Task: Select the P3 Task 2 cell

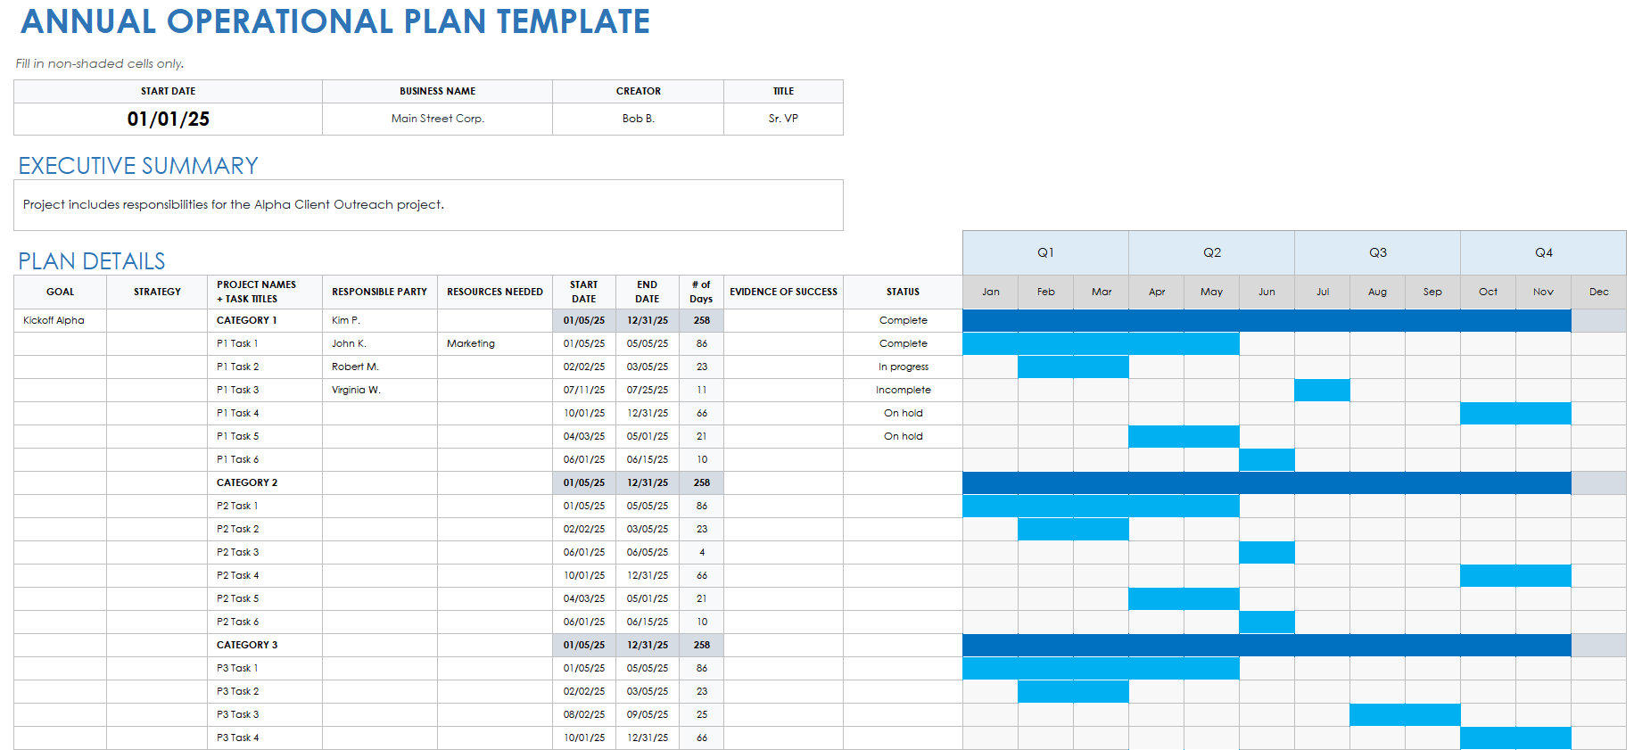Action: click(264, 691)
